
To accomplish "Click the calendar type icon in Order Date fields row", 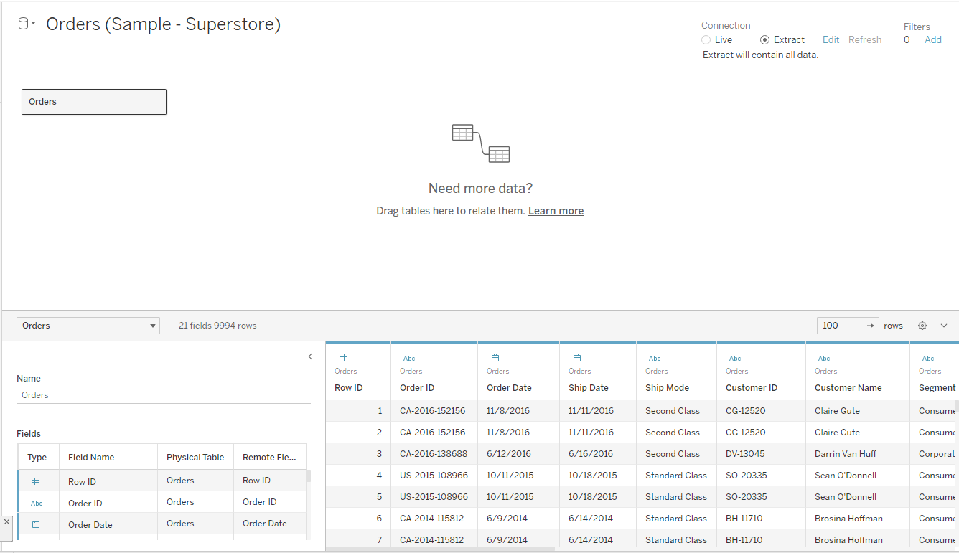I will [36, 524].
